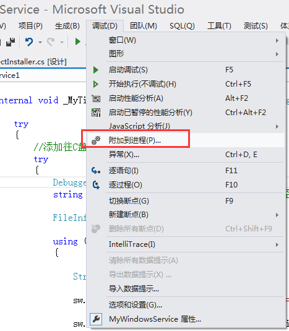
Task: Click the 'string' keyword in the code
Action: click(68, 195)
